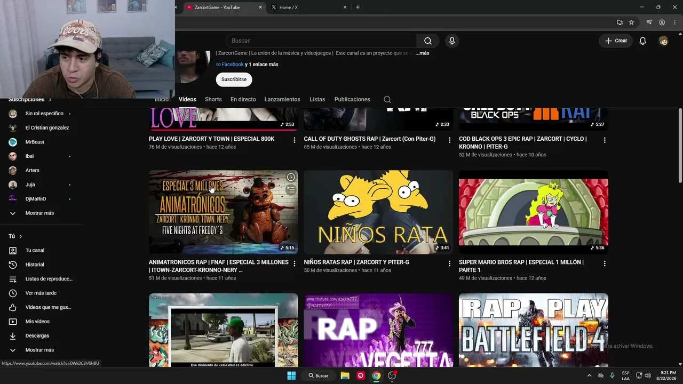Open the account avatar menu in YouTube
The width and height of the screenshot is (683, 384).
663,41
